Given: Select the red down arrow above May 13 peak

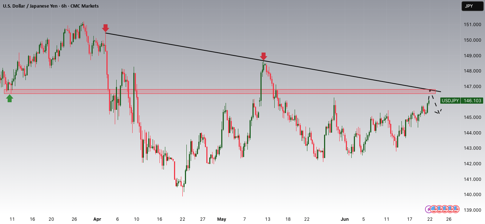Looking at the screenshot, I should (x=264, y=57).
